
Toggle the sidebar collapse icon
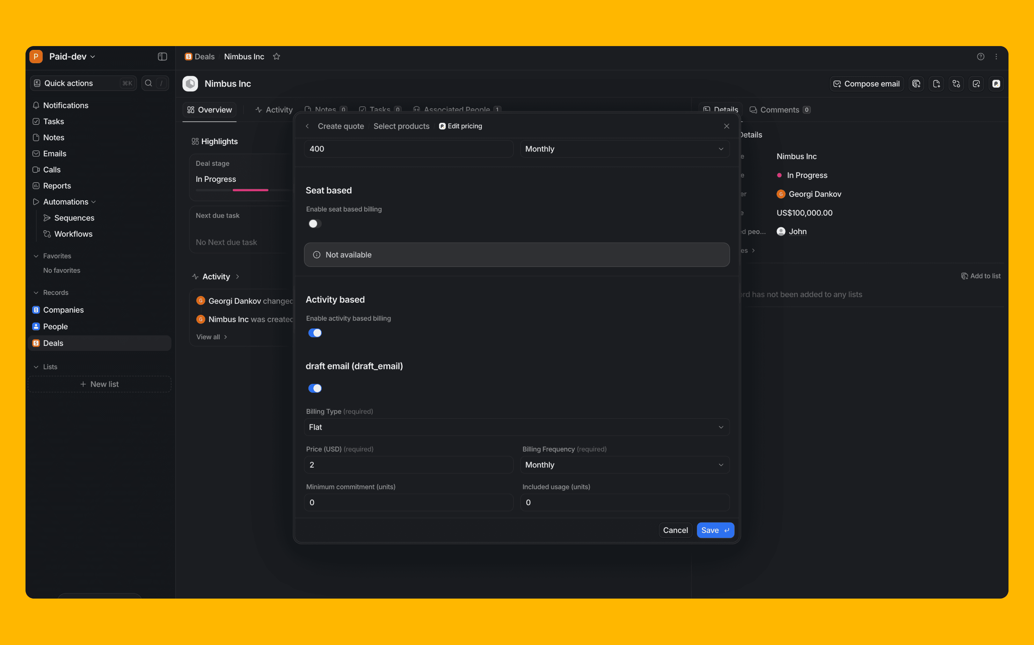[162, 57]
